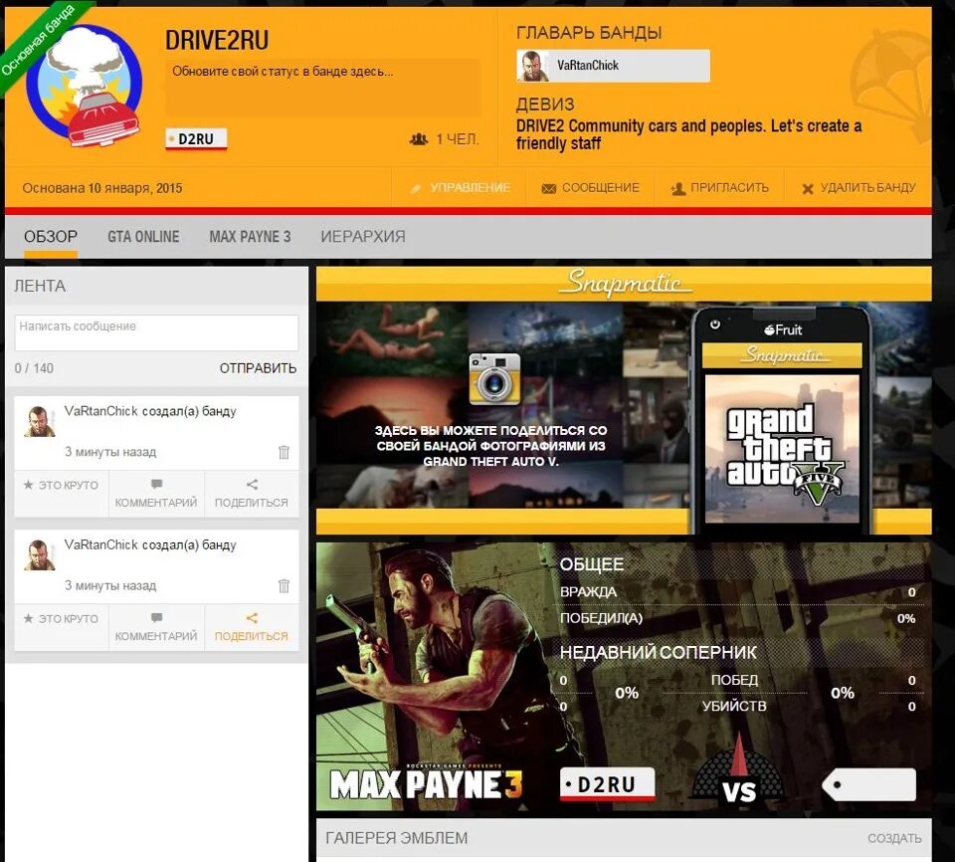Click the envelope icon beside СООБЩЕНИЕ
Screen dimensions: 955x862
(x=549, y=188)
